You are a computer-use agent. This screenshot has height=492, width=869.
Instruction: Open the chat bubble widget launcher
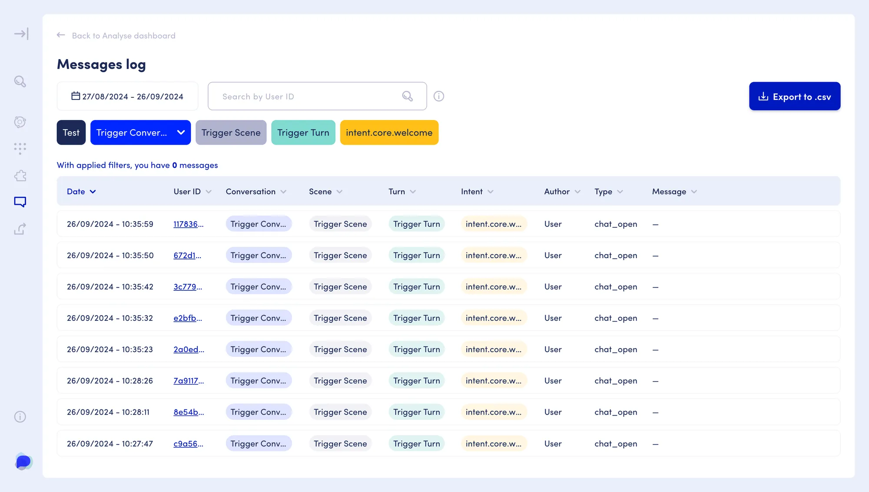[x=23, y=462]
